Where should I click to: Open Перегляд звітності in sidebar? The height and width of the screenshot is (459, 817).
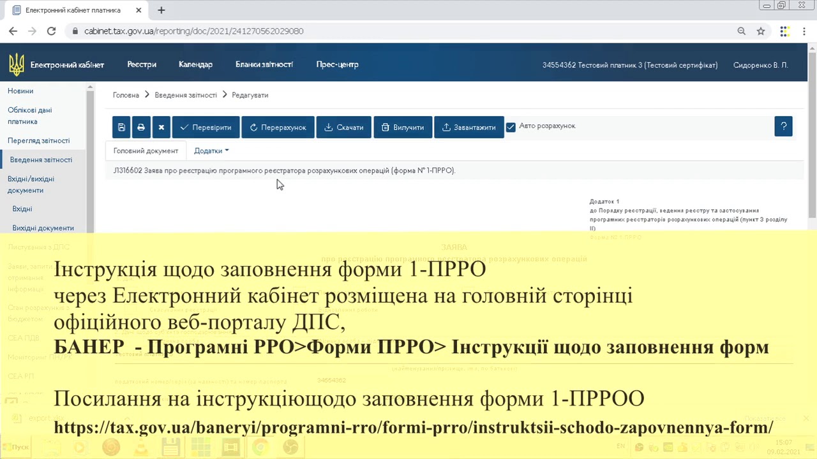click(39, 140)
